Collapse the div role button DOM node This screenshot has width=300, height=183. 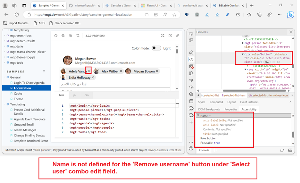click(x=243, y=54)
